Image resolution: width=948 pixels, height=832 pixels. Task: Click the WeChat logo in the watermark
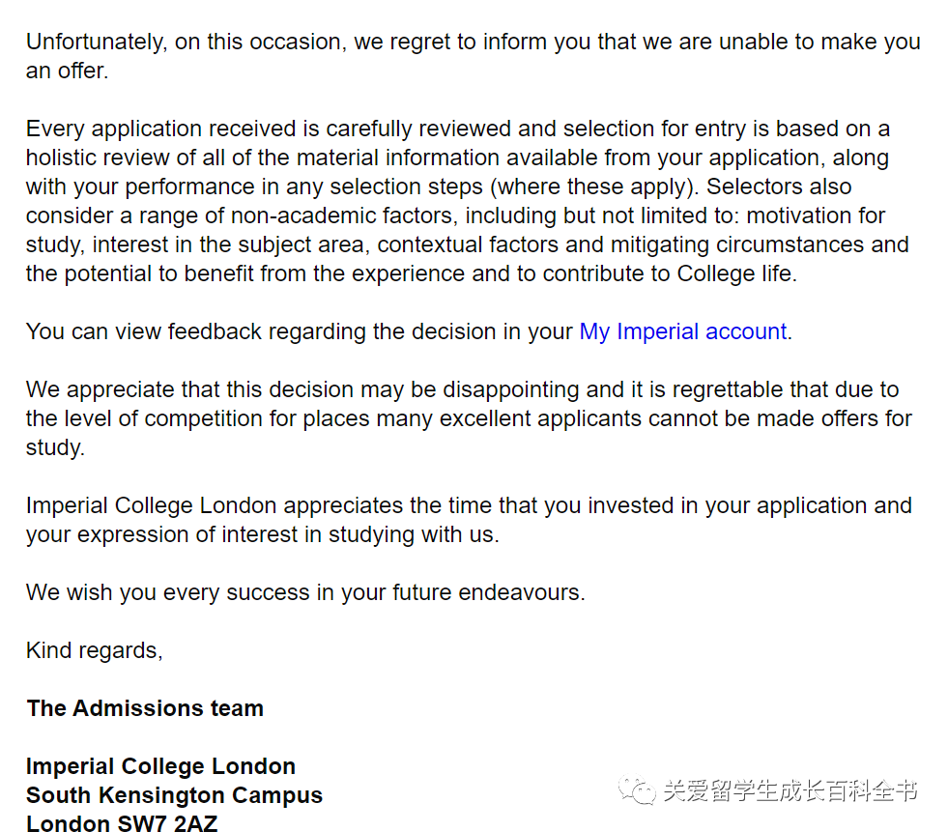click(637, 790)
